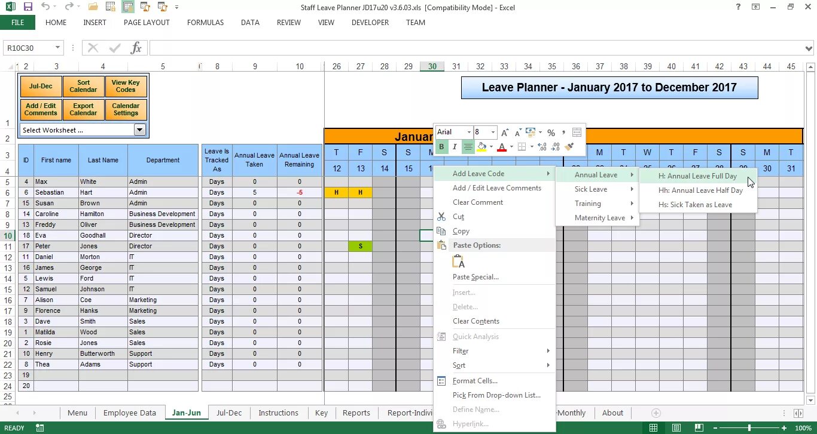Click the zoom out minus icon
Image resolution: width=817 pixels, height=434 pixels.
click(x=715, y=428)
